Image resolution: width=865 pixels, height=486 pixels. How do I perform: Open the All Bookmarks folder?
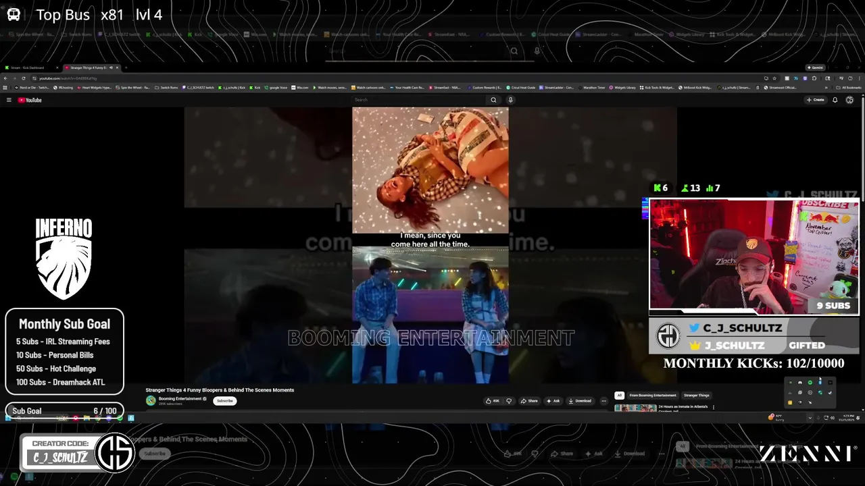[x=849, y=87]
